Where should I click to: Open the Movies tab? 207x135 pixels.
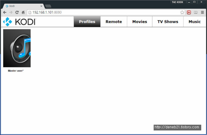(140, 22)
